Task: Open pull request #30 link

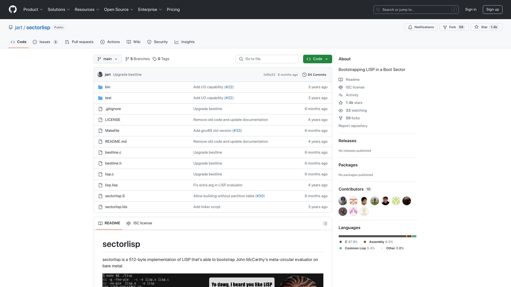Action: (x=260, y=196)
